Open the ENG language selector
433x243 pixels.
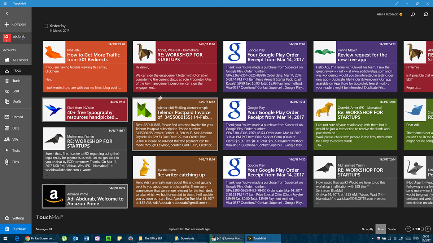click(x=416, y=238)
